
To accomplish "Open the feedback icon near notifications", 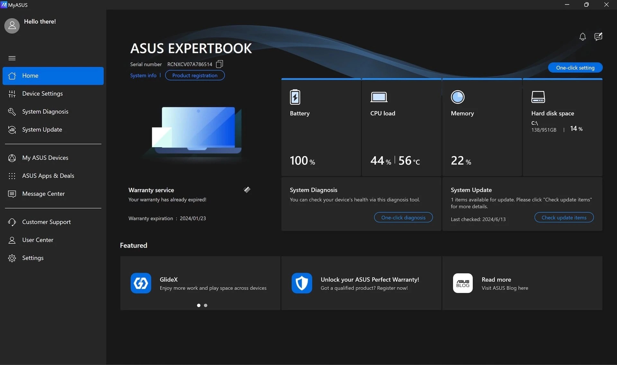I will (598, 36).
